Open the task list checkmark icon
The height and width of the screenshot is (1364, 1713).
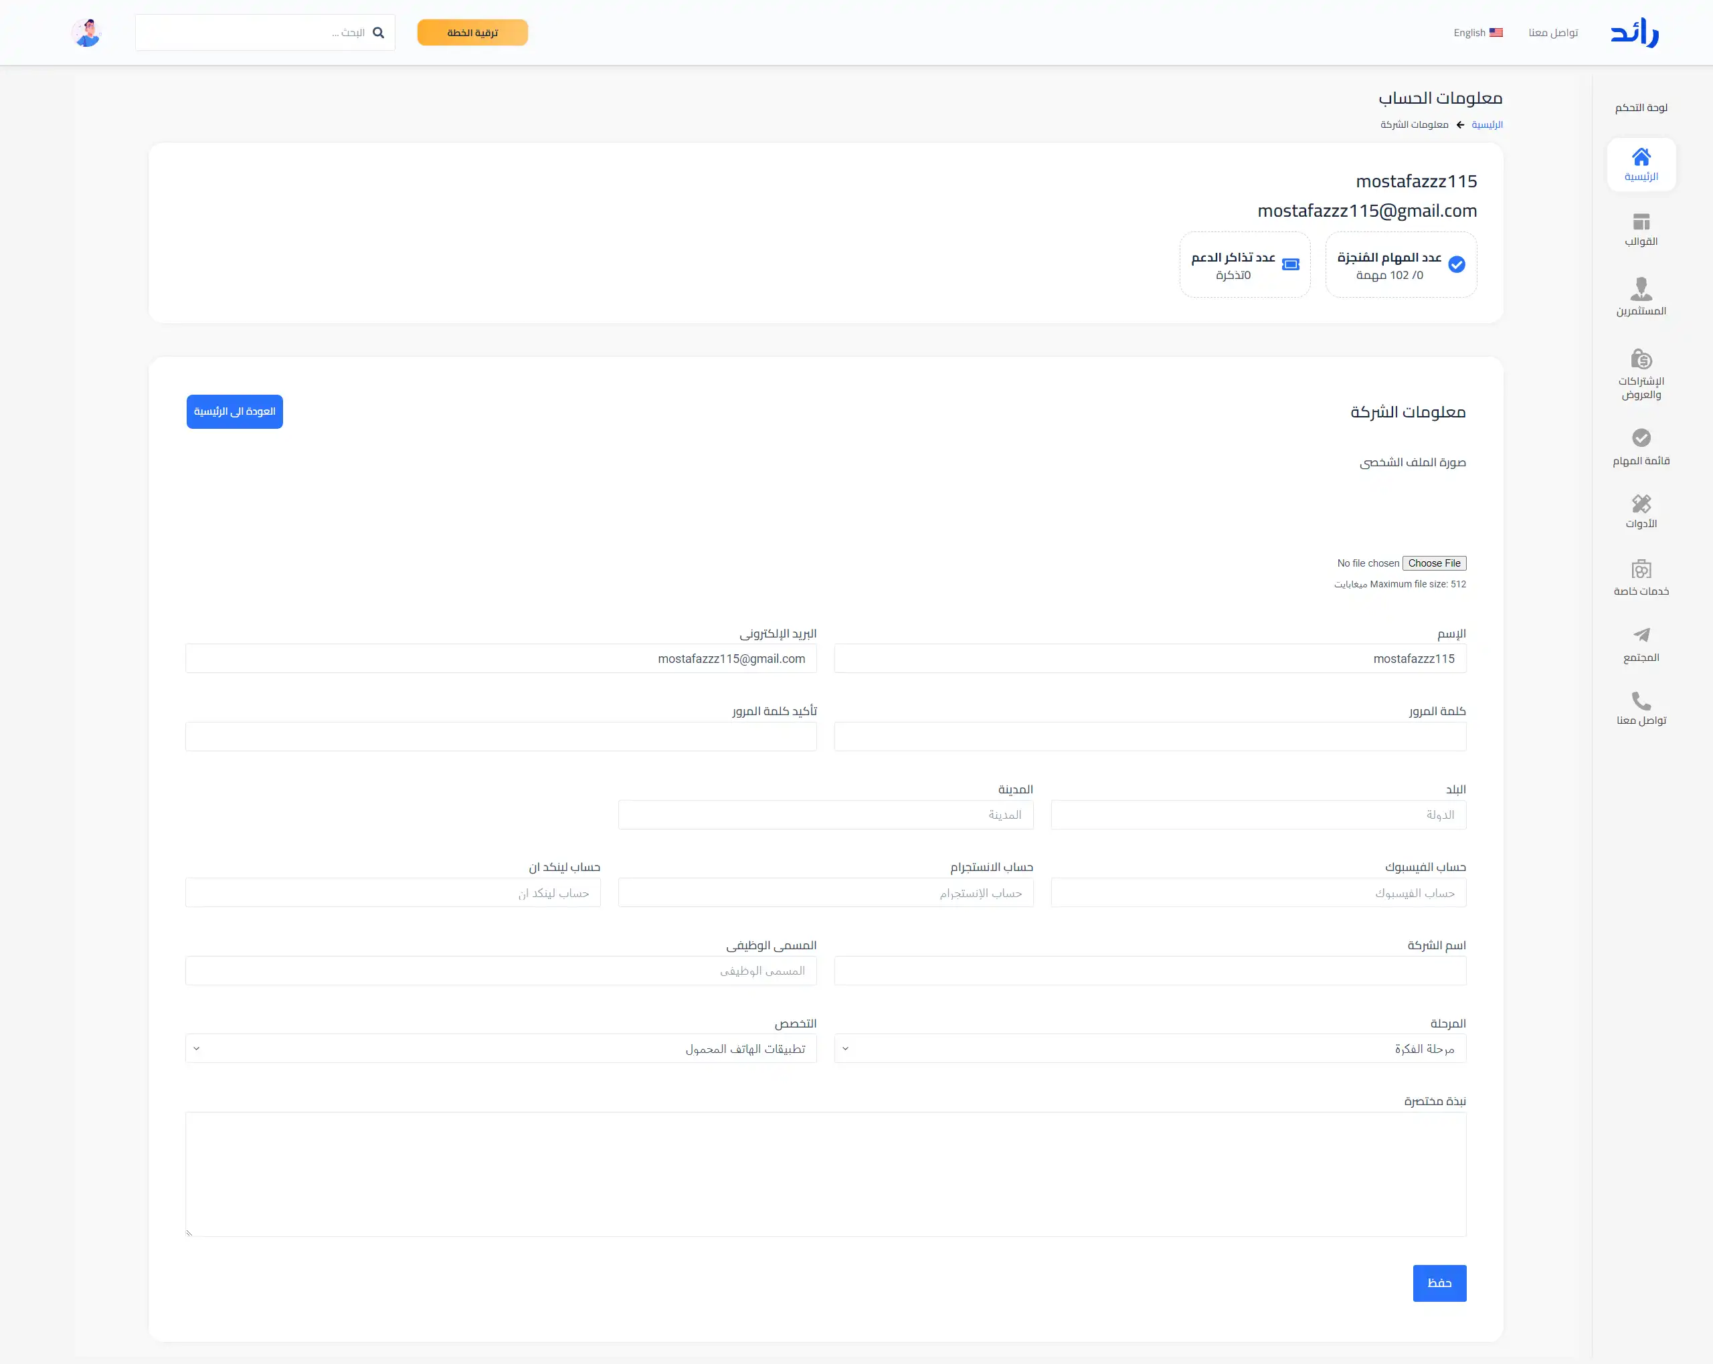coord(1641,437)
